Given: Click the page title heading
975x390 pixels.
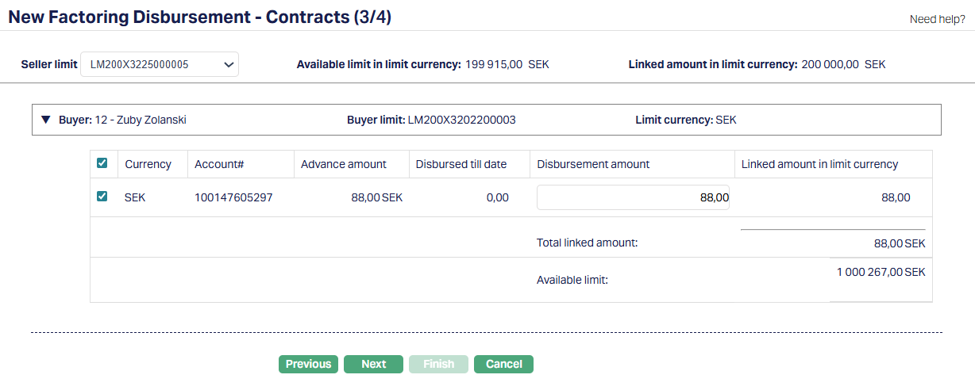Looking at the screenshot, I should click(x=199, y=17).
